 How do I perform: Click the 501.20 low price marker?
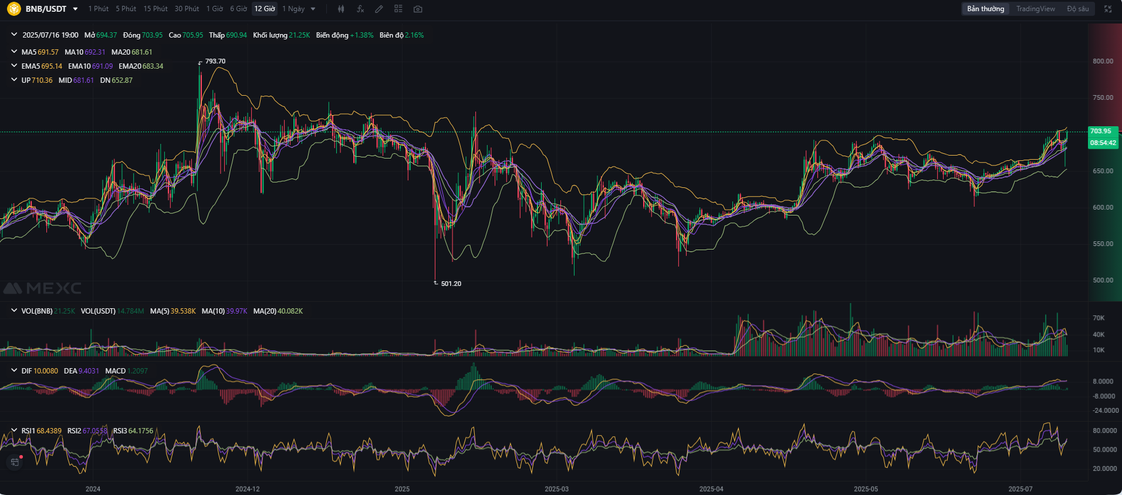coord(451,284)
